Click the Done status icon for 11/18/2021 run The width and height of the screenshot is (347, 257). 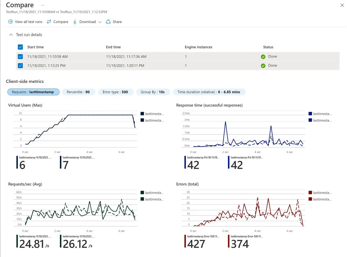point(263,56)
